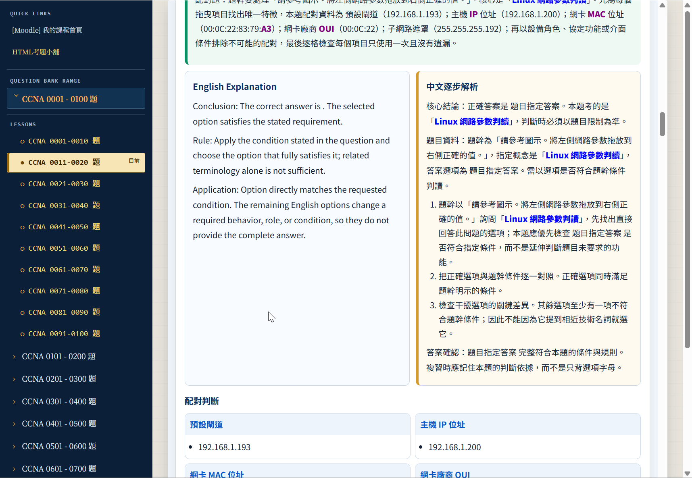Screen dimensions: 692x478
Task: Open lesson CCNA 0041-0050 題
Action: point(64,227)
